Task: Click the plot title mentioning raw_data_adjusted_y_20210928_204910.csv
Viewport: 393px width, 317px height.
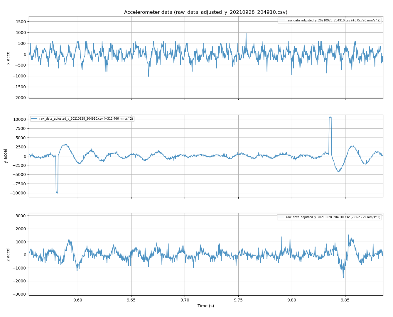Action: tap(196, 12)
